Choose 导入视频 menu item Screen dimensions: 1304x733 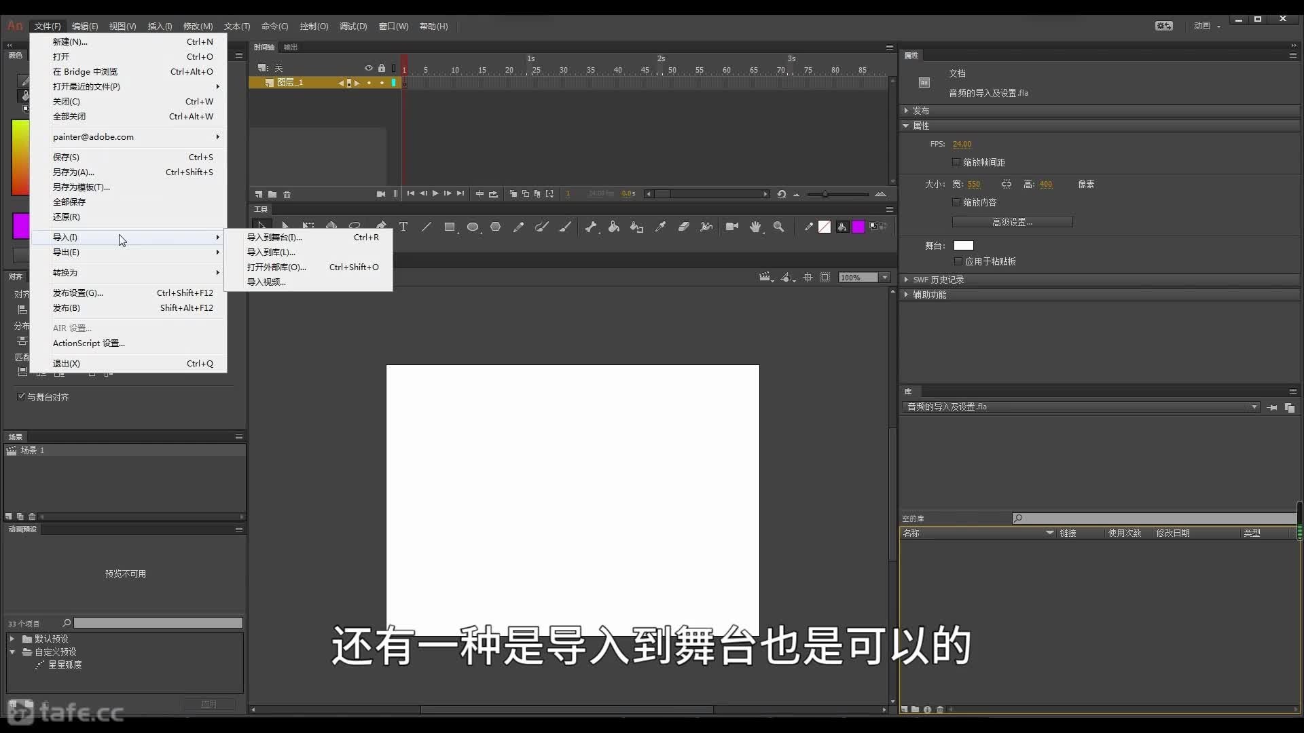pos(308,282)
